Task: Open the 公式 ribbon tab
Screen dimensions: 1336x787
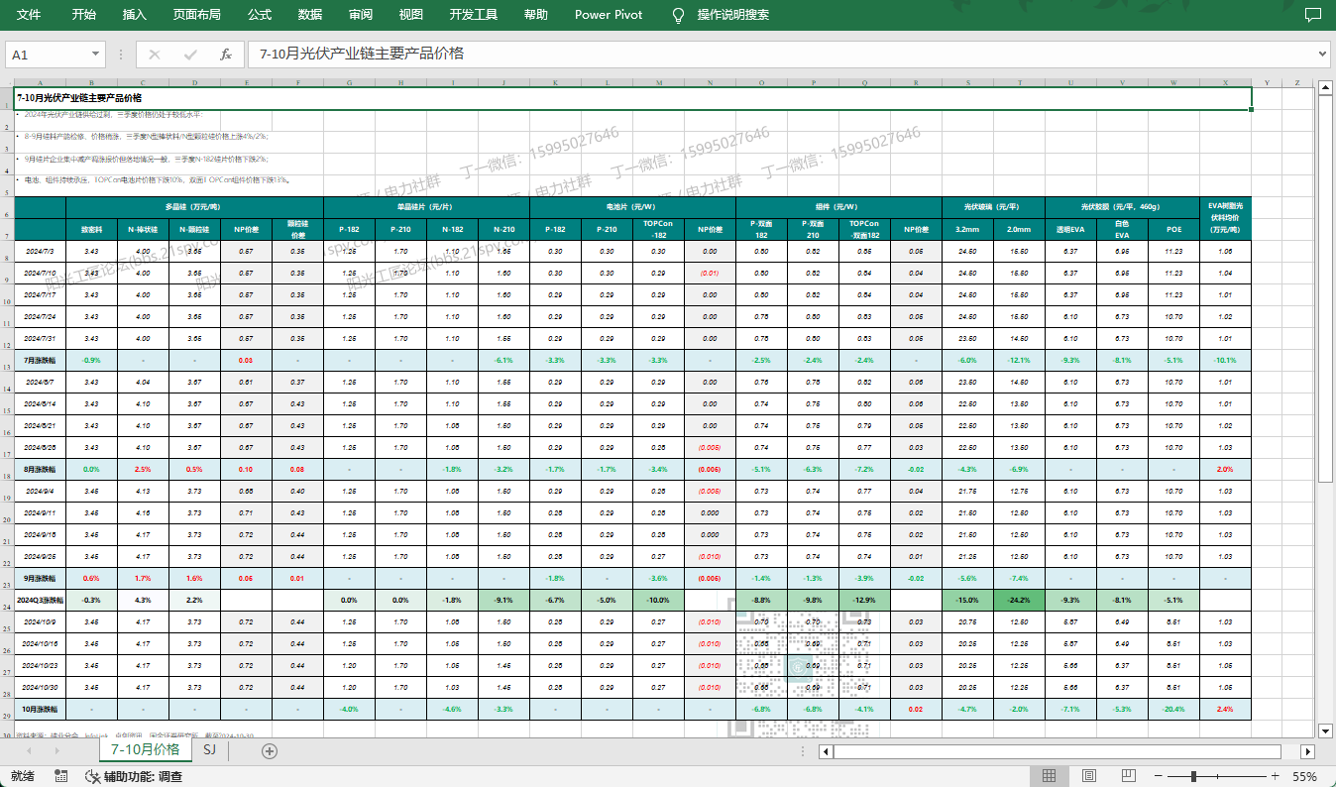Action: point(260,15)
